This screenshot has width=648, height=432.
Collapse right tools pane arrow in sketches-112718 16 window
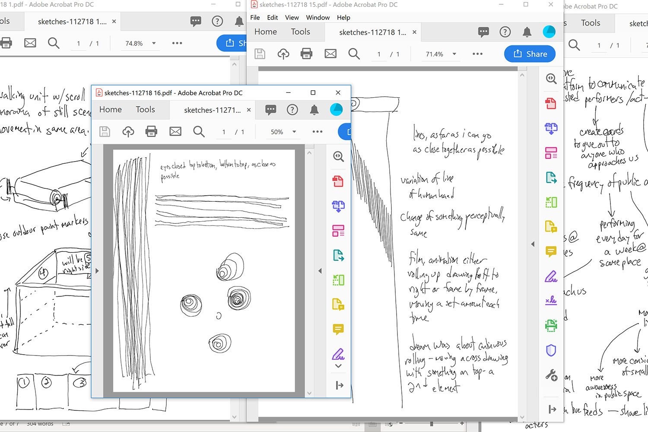320,271
